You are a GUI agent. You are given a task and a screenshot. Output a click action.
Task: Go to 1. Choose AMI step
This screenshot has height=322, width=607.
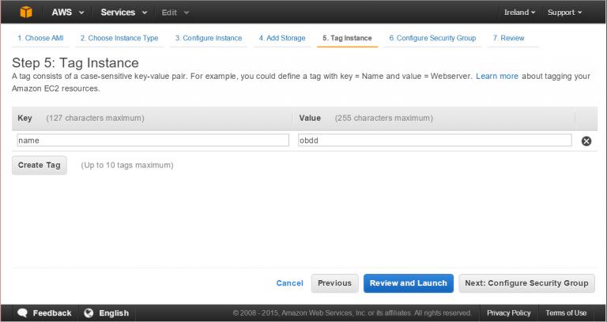click(40, 38)
